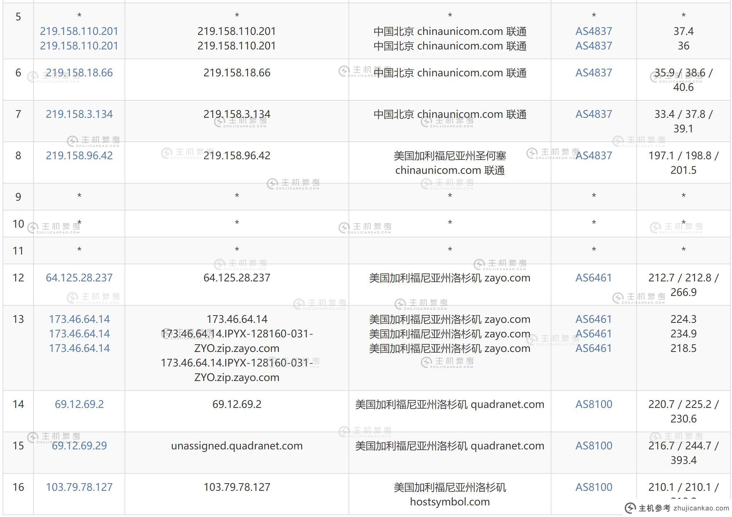The image size is (732, 517).
Task: Select location text for hop 12 zayo.com
Action: [450, 278]
